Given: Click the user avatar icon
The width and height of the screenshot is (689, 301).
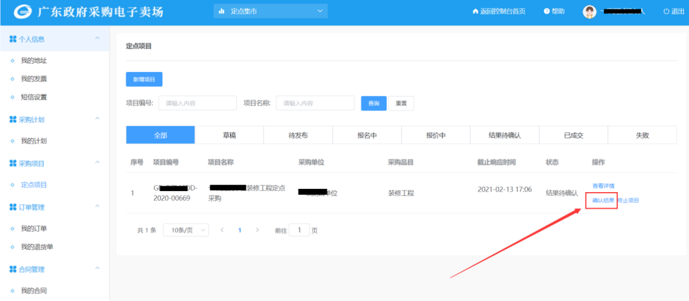Looking at the screenshot, I should [x=589, y=11].
